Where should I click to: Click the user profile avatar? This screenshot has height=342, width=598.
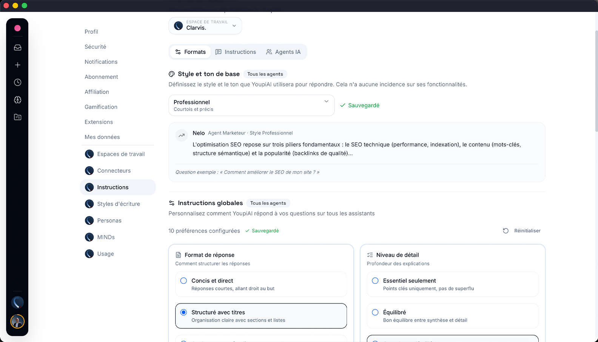[17, 321]
